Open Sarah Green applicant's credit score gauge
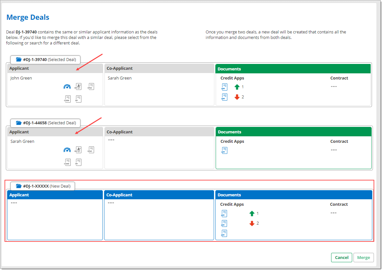Viewport: 383px width, 271px height. click(67, 150)
